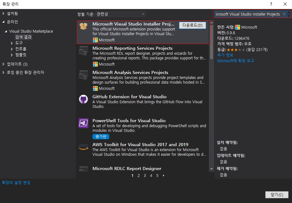Screen dimensions: 292x203
Task: Click the Microsoft logo in the details pane
Action: click(238, 27)
